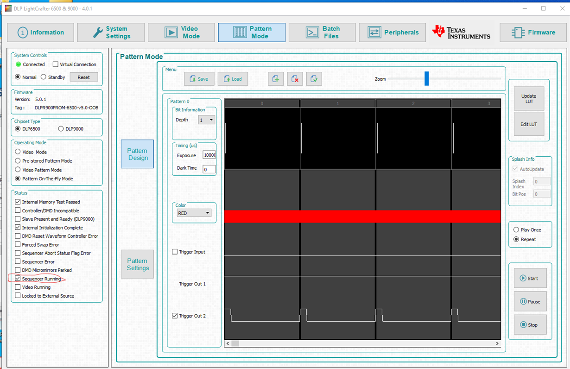Toggle the Virtual Connection checkbox
The height and width of the screenshot is (369, 570).
(56, 64)
